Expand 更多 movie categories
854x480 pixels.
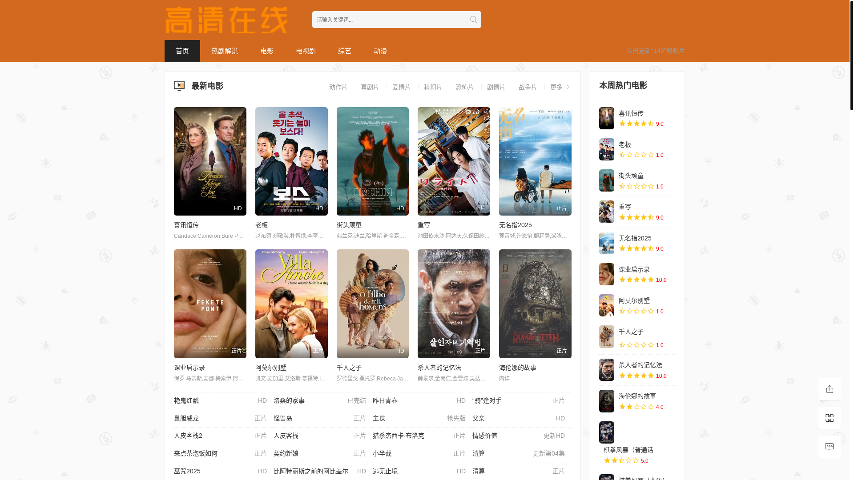pos(560,87)
